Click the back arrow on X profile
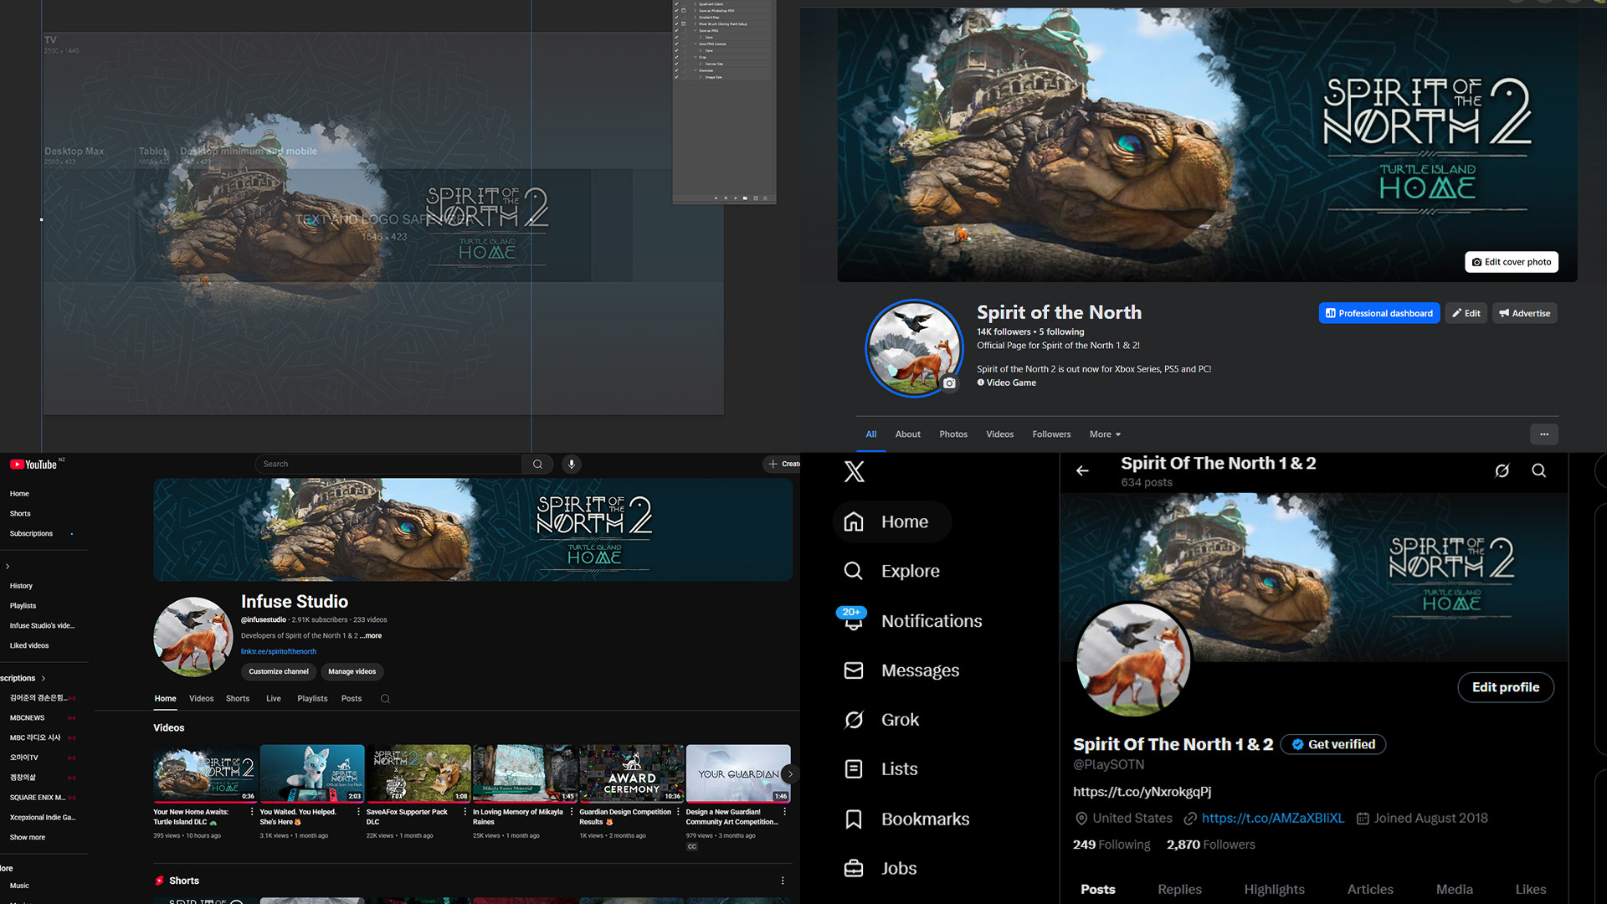Viewport: 1607px width, 904px height. (x=1082, y=470)
